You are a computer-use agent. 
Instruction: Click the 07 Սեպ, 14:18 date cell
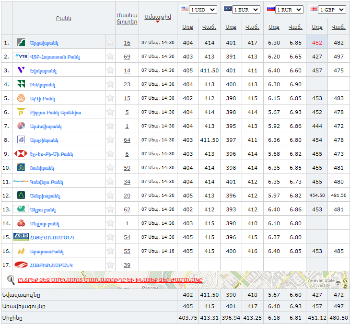[x=158, y=251]
